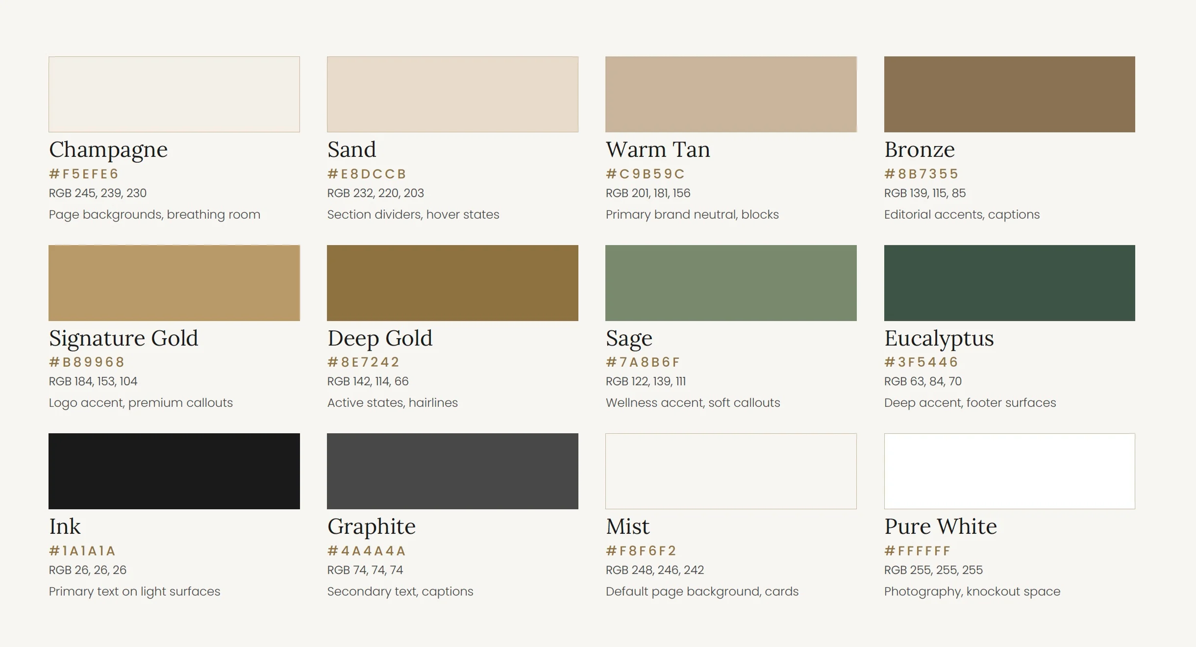
Task: Click the text RGB 74, 74, 74
Action: (x=365, y=570)
